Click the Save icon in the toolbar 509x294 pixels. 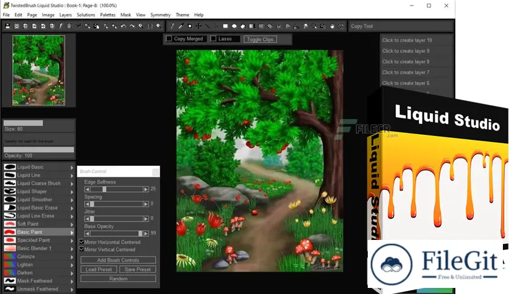point(8,26)
